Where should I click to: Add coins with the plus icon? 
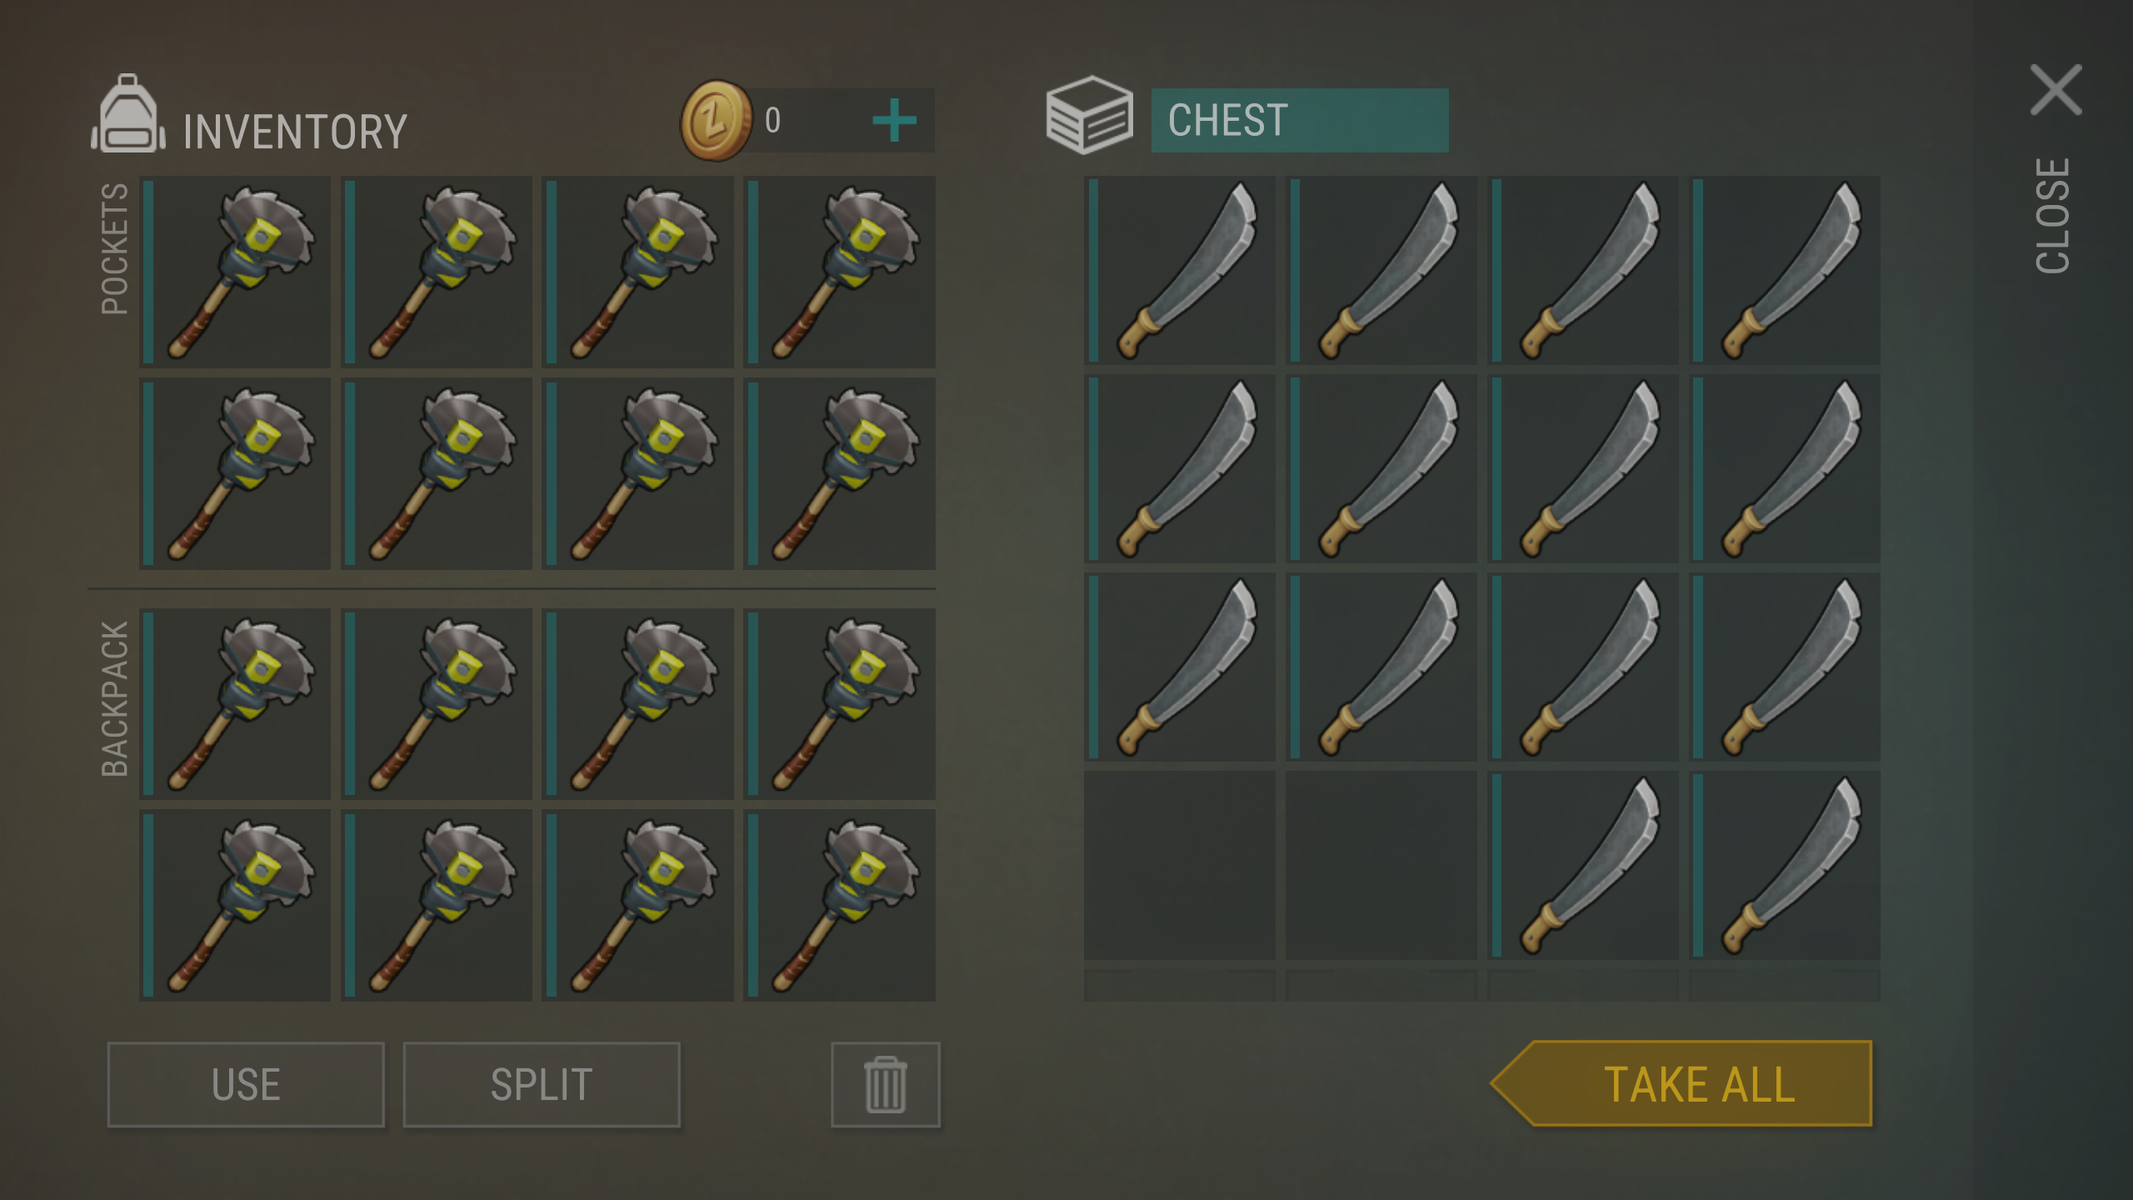[894, 121]
